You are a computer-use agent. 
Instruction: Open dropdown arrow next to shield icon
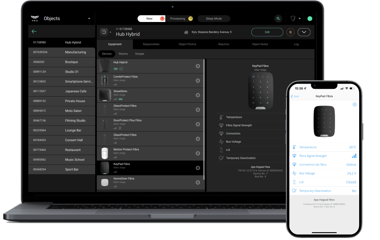tap(300, 19)
